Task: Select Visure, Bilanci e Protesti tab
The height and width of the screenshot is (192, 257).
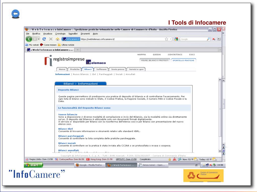Action: 155,60
